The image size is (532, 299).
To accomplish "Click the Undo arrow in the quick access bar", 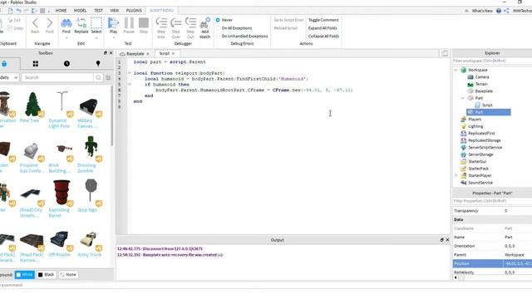I will 18,11.
